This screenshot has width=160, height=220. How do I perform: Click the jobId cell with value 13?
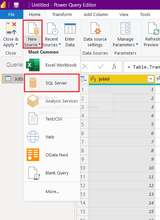point(122,194)
